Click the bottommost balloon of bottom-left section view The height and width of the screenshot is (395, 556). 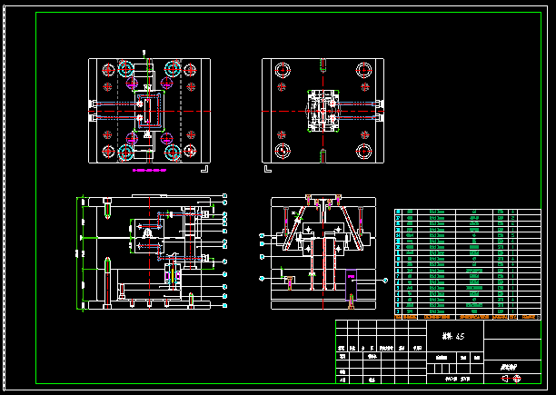coord(224,305)
